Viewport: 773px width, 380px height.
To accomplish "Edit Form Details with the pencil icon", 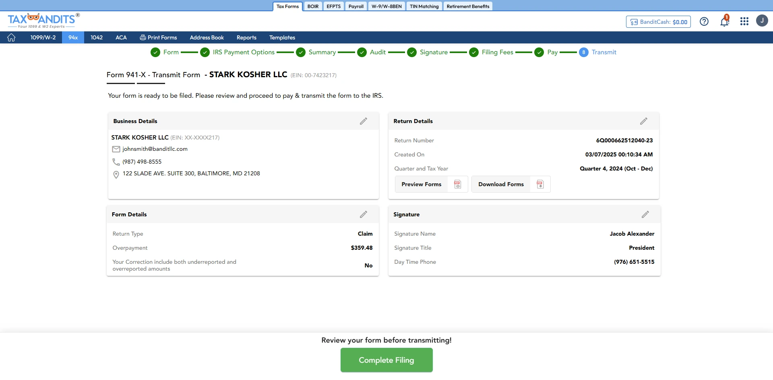I will pos(364,214).
